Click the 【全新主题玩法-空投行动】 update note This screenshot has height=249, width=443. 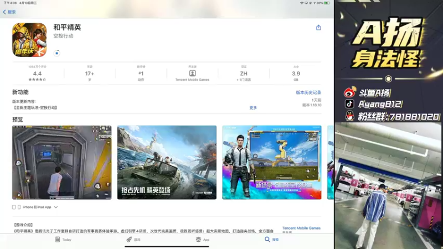[x=35, y=107]
